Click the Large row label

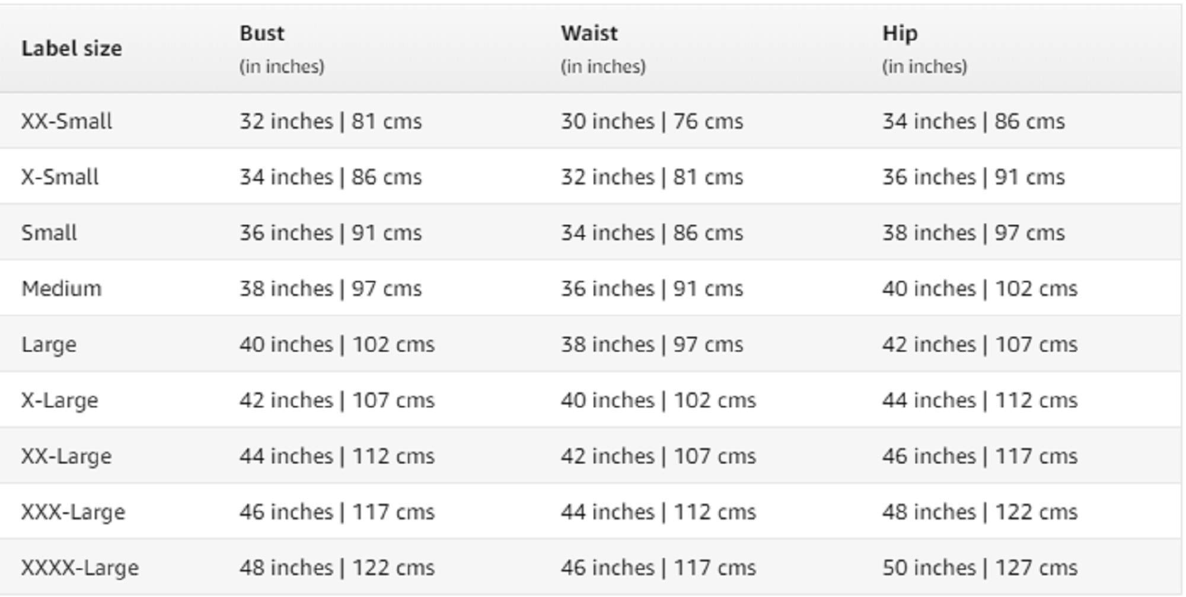click(49, 344)
